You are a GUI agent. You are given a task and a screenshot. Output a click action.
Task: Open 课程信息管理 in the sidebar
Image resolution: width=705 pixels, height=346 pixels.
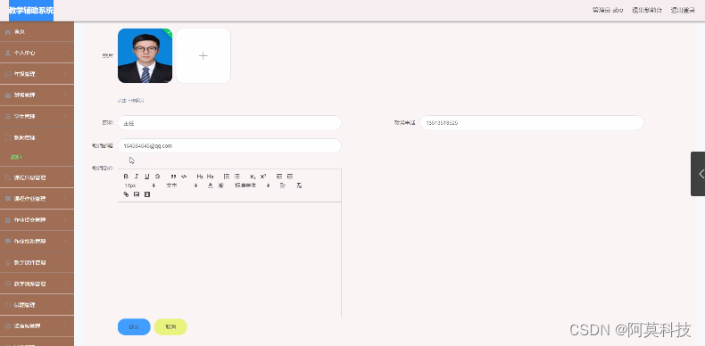coord(37,177)
